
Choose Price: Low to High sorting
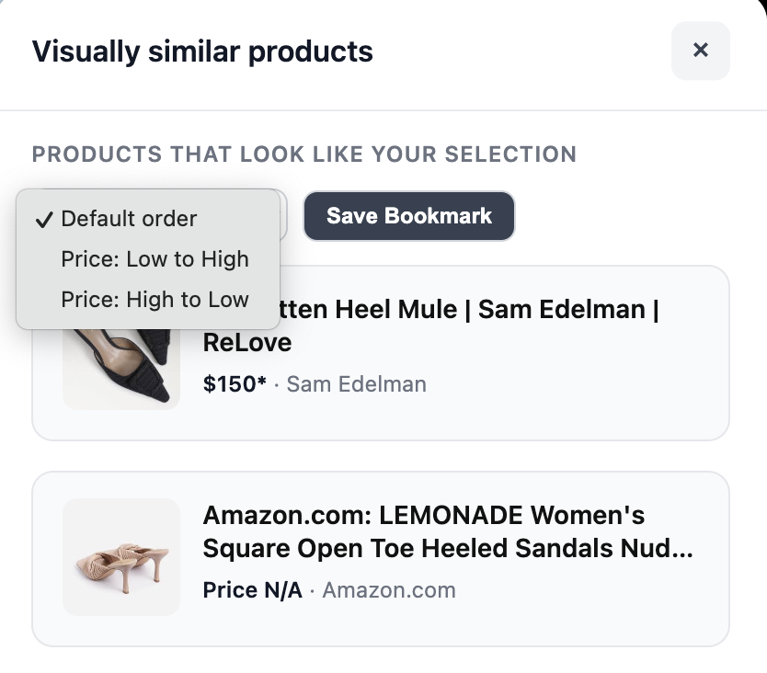(155, 259)
